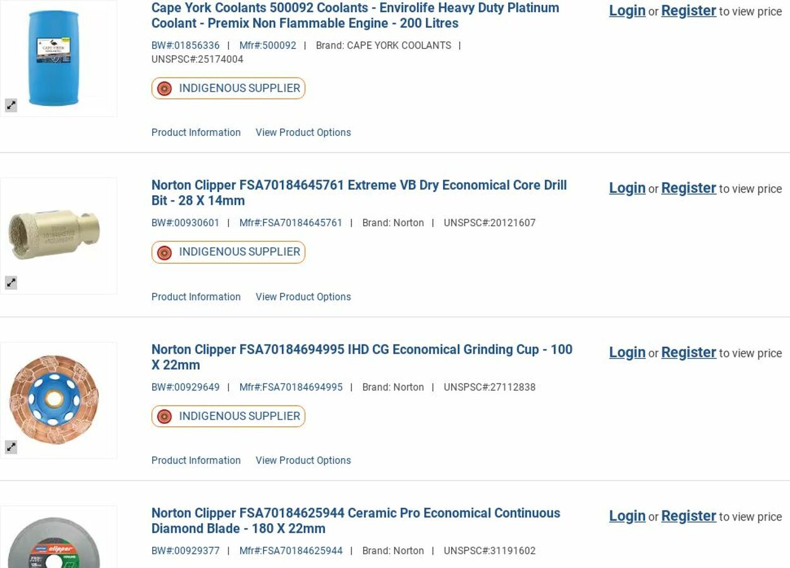The width and height of the screenshot is (790, 568).
Task: Click Login link beside the coolant product
Action: (627, 11)
